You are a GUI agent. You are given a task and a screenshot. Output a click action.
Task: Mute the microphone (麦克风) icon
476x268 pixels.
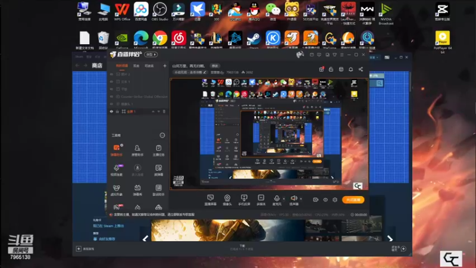point(276,198)
